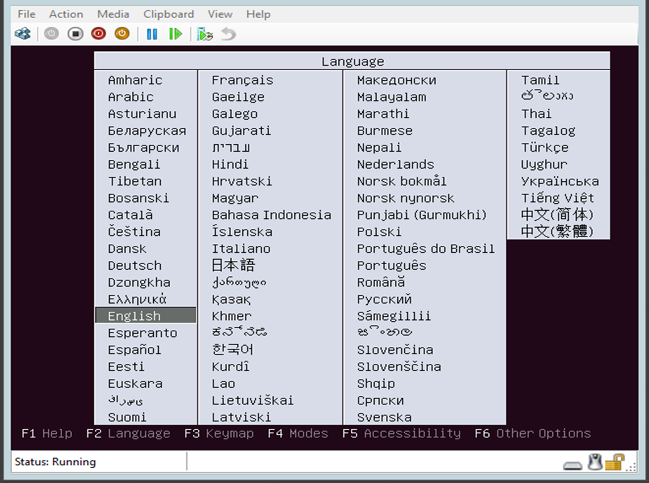Open the Media menu
649x483 pixels.
coord(113,14)
